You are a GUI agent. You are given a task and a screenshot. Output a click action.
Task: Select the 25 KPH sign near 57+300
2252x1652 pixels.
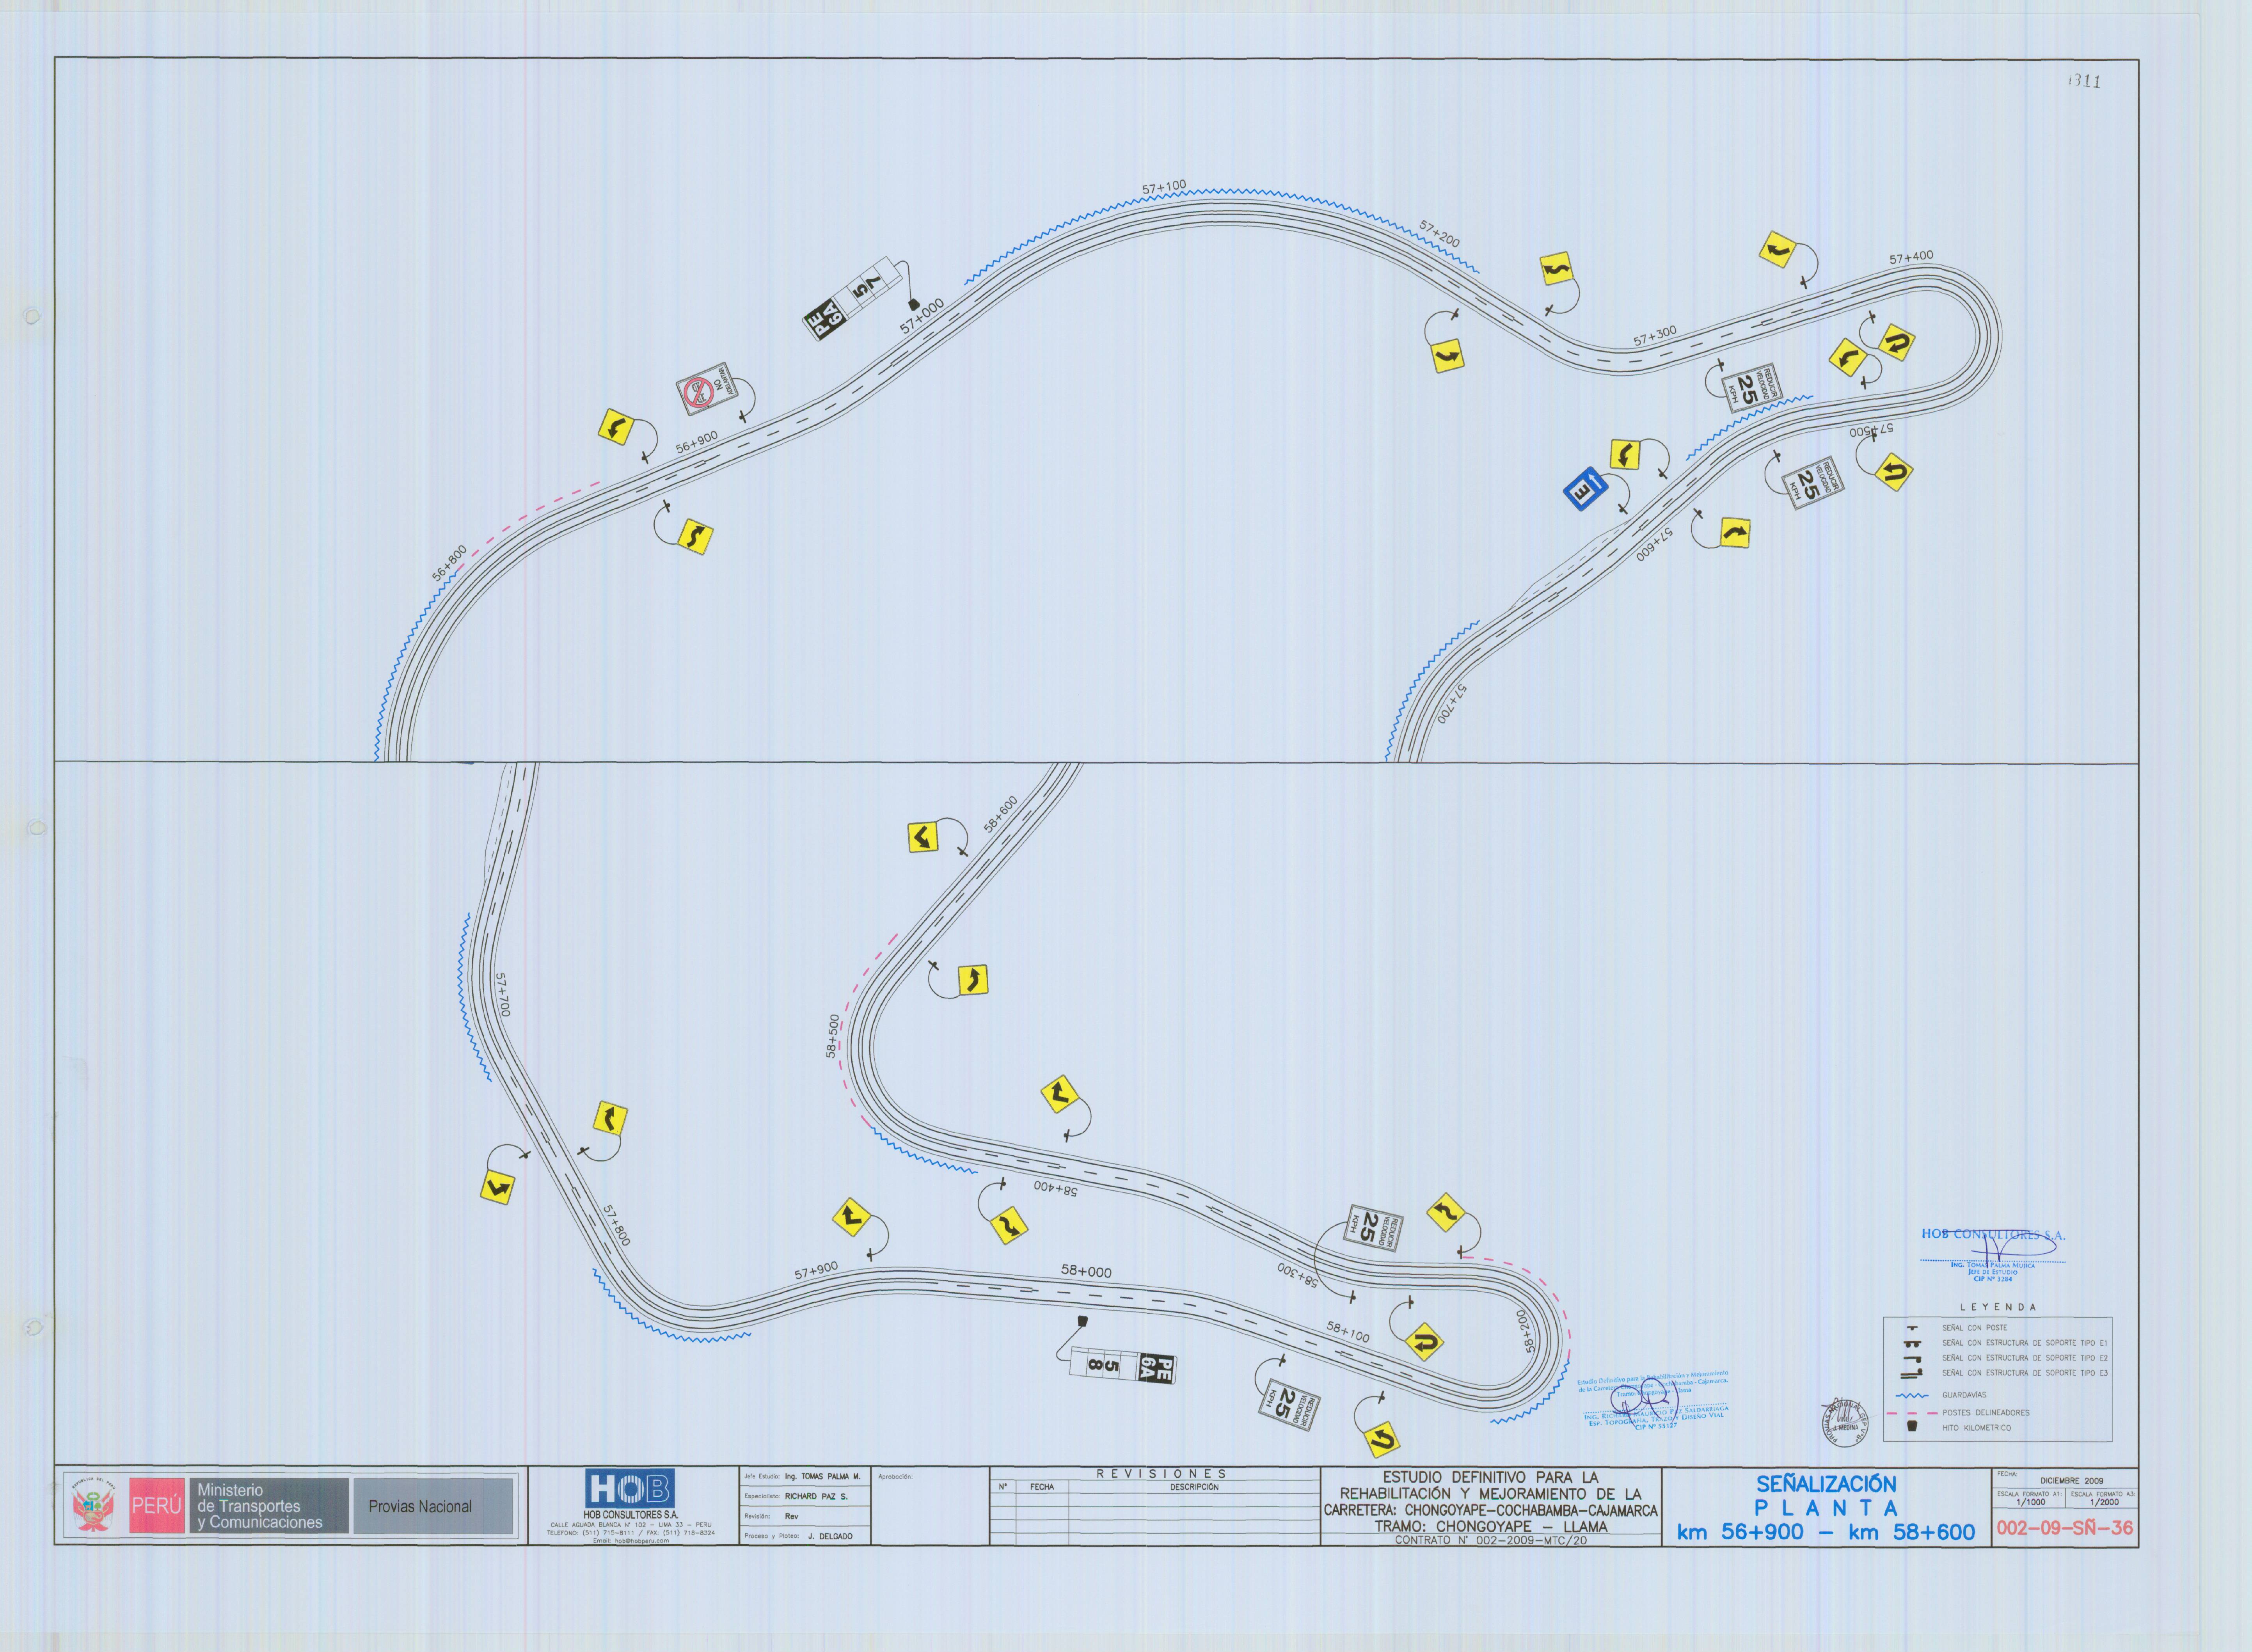[1753, 388]
